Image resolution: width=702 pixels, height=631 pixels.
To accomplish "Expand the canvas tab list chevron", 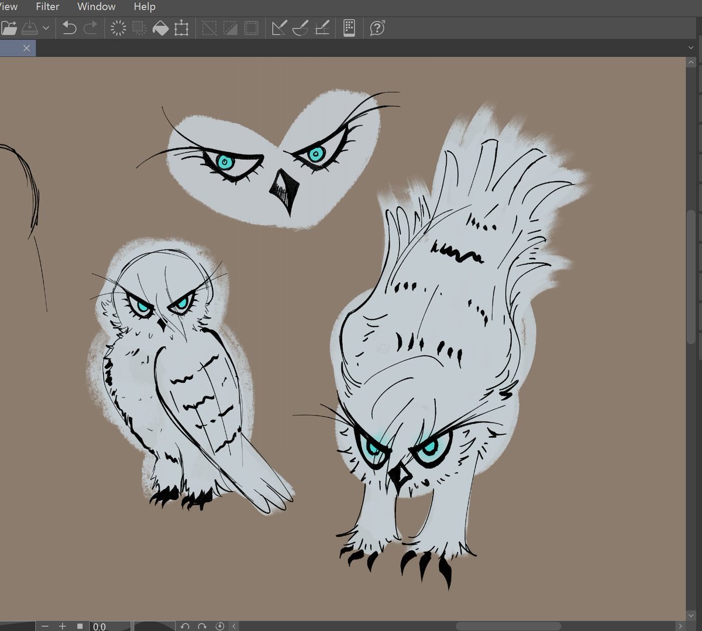I will pos(691,48).
